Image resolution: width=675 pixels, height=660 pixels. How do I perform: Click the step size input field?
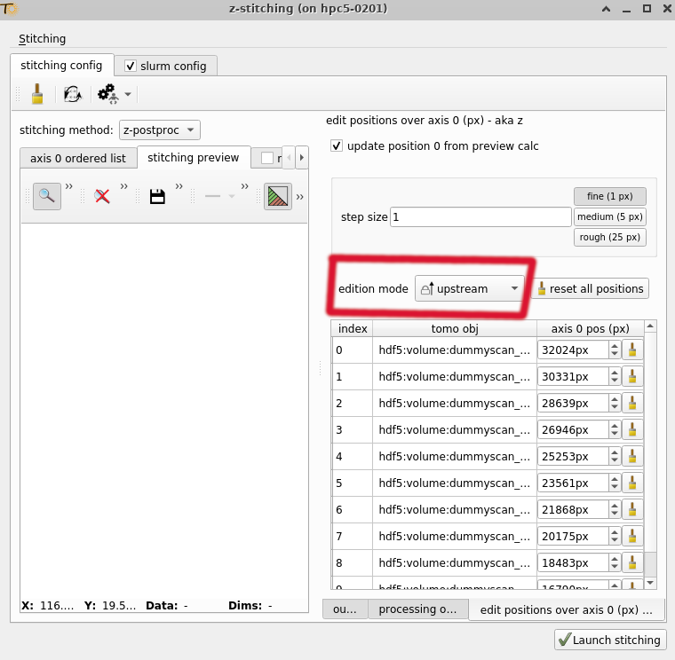pos(480,217)
